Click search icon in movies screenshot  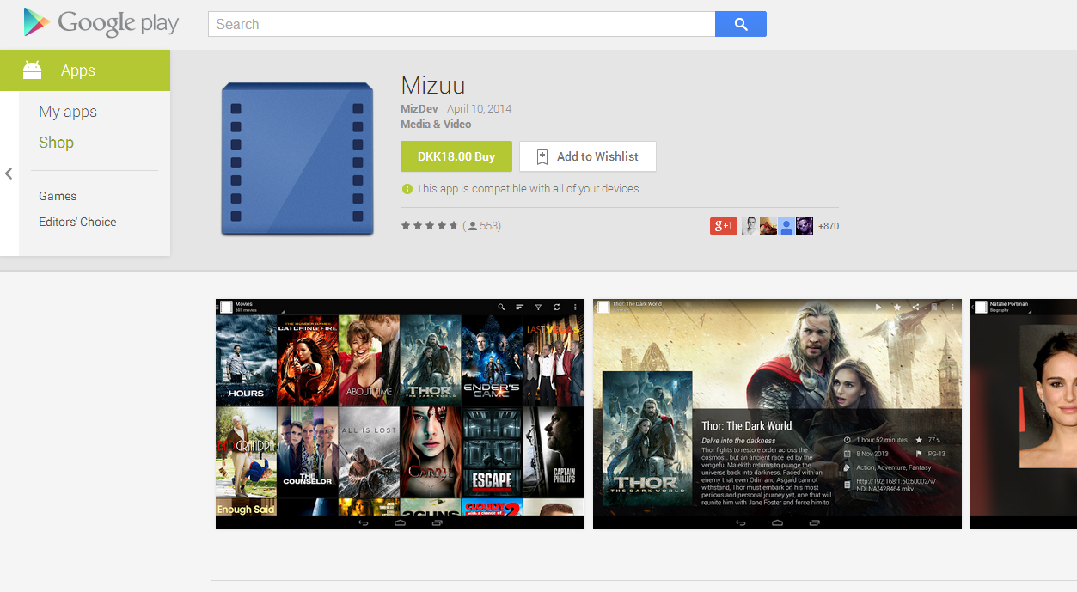pos(501,307)
